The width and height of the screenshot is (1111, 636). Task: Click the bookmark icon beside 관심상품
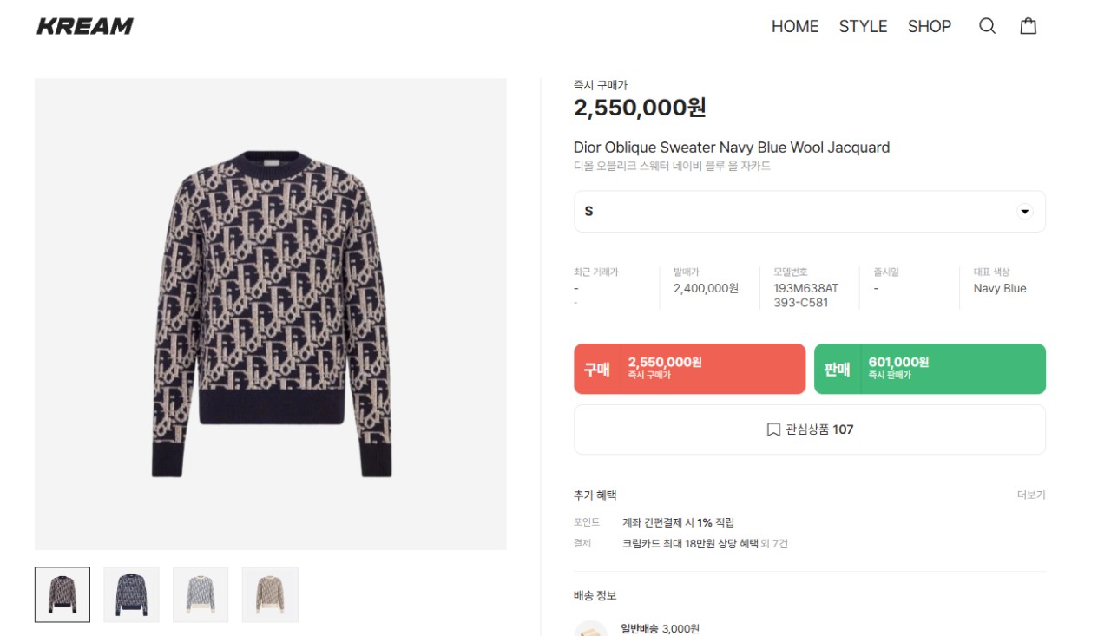click(x=773, y=429)
